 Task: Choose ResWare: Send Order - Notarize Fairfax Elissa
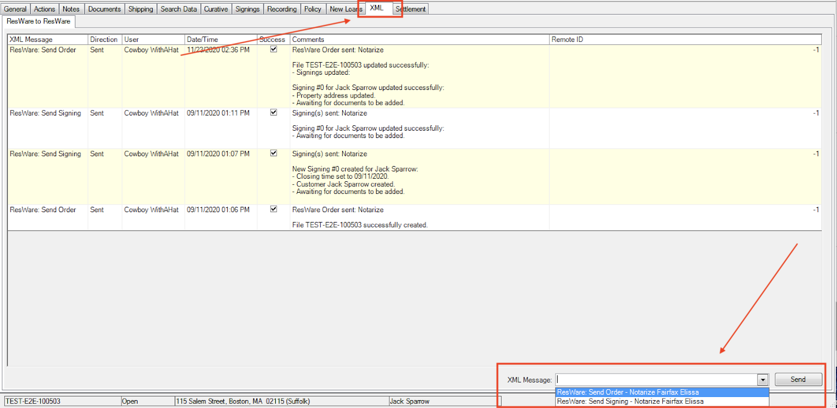(662, 392)
